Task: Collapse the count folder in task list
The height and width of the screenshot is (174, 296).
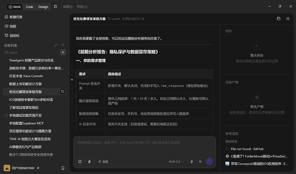Action: tap(11, 52)
